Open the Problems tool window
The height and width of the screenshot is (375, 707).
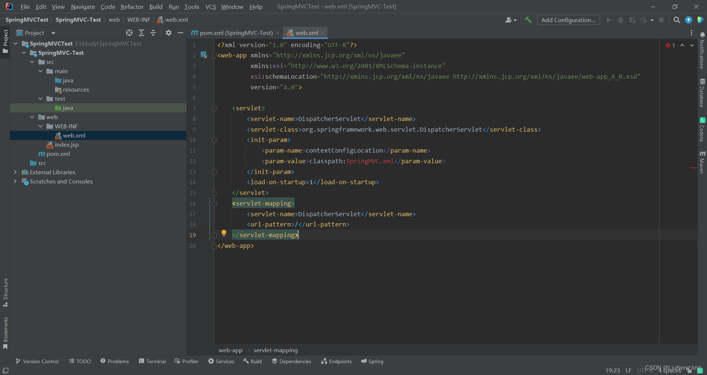coord(115,361)
